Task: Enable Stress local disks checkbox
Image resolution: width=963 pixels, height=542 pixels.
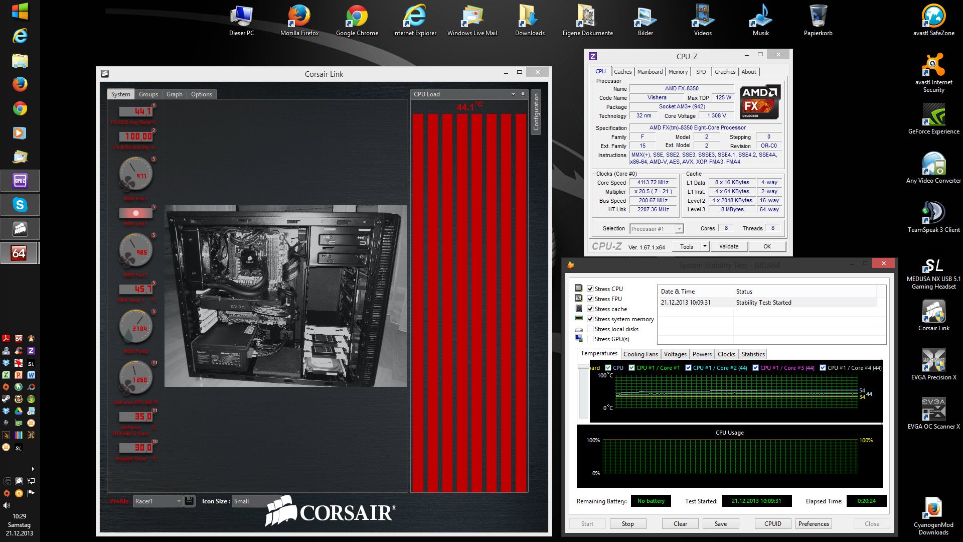Action: (x=590, y=329)
